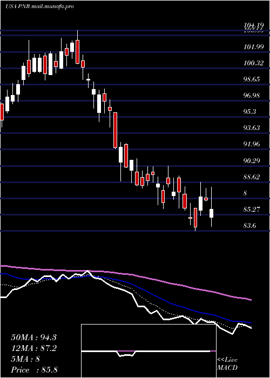The width and height of the screenshot is (270, 378).
Task: Click the 50MA : 94.3 readout
Action: pos(33,337)
